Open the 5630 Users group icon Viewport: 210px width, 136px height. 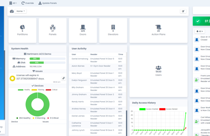(x=158, y=68)
